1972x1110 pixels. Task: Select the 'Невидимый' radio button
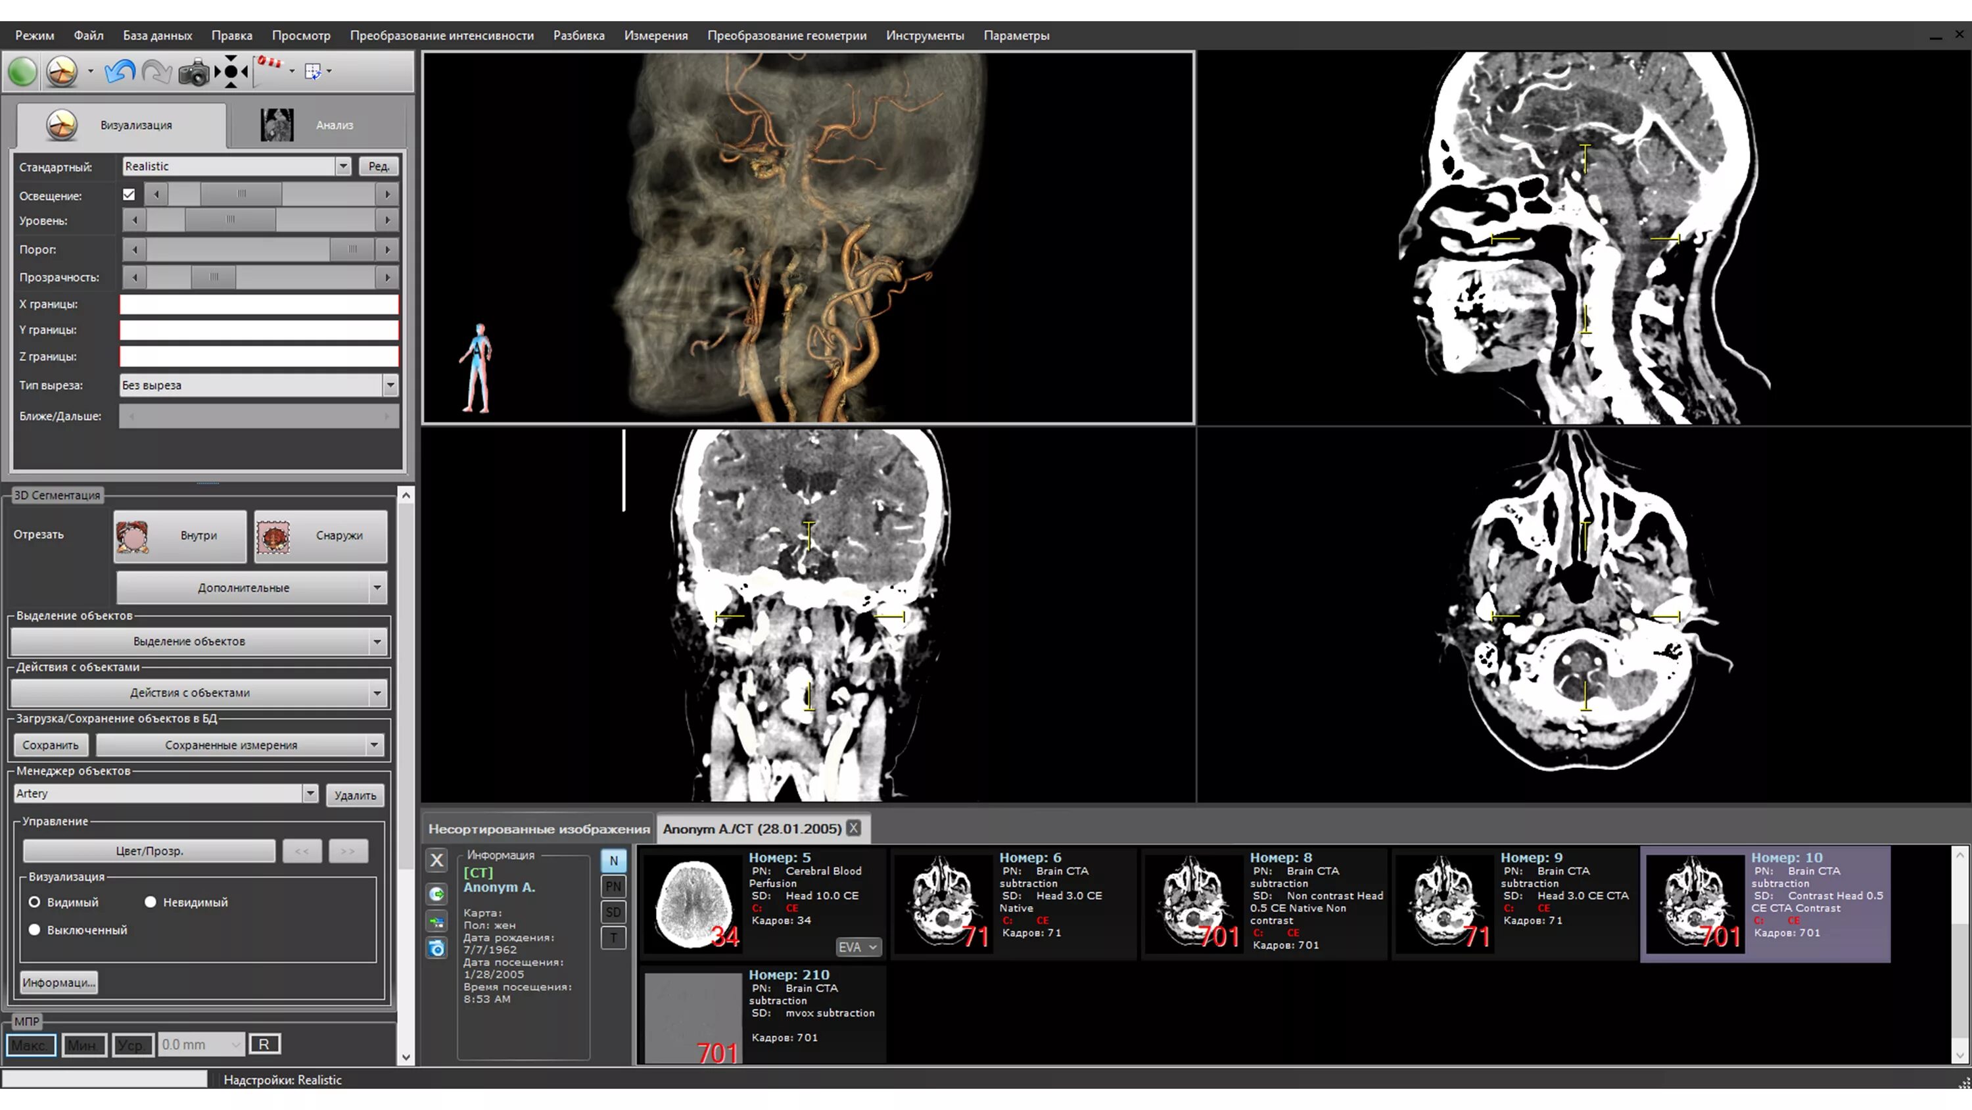(150, 902)
